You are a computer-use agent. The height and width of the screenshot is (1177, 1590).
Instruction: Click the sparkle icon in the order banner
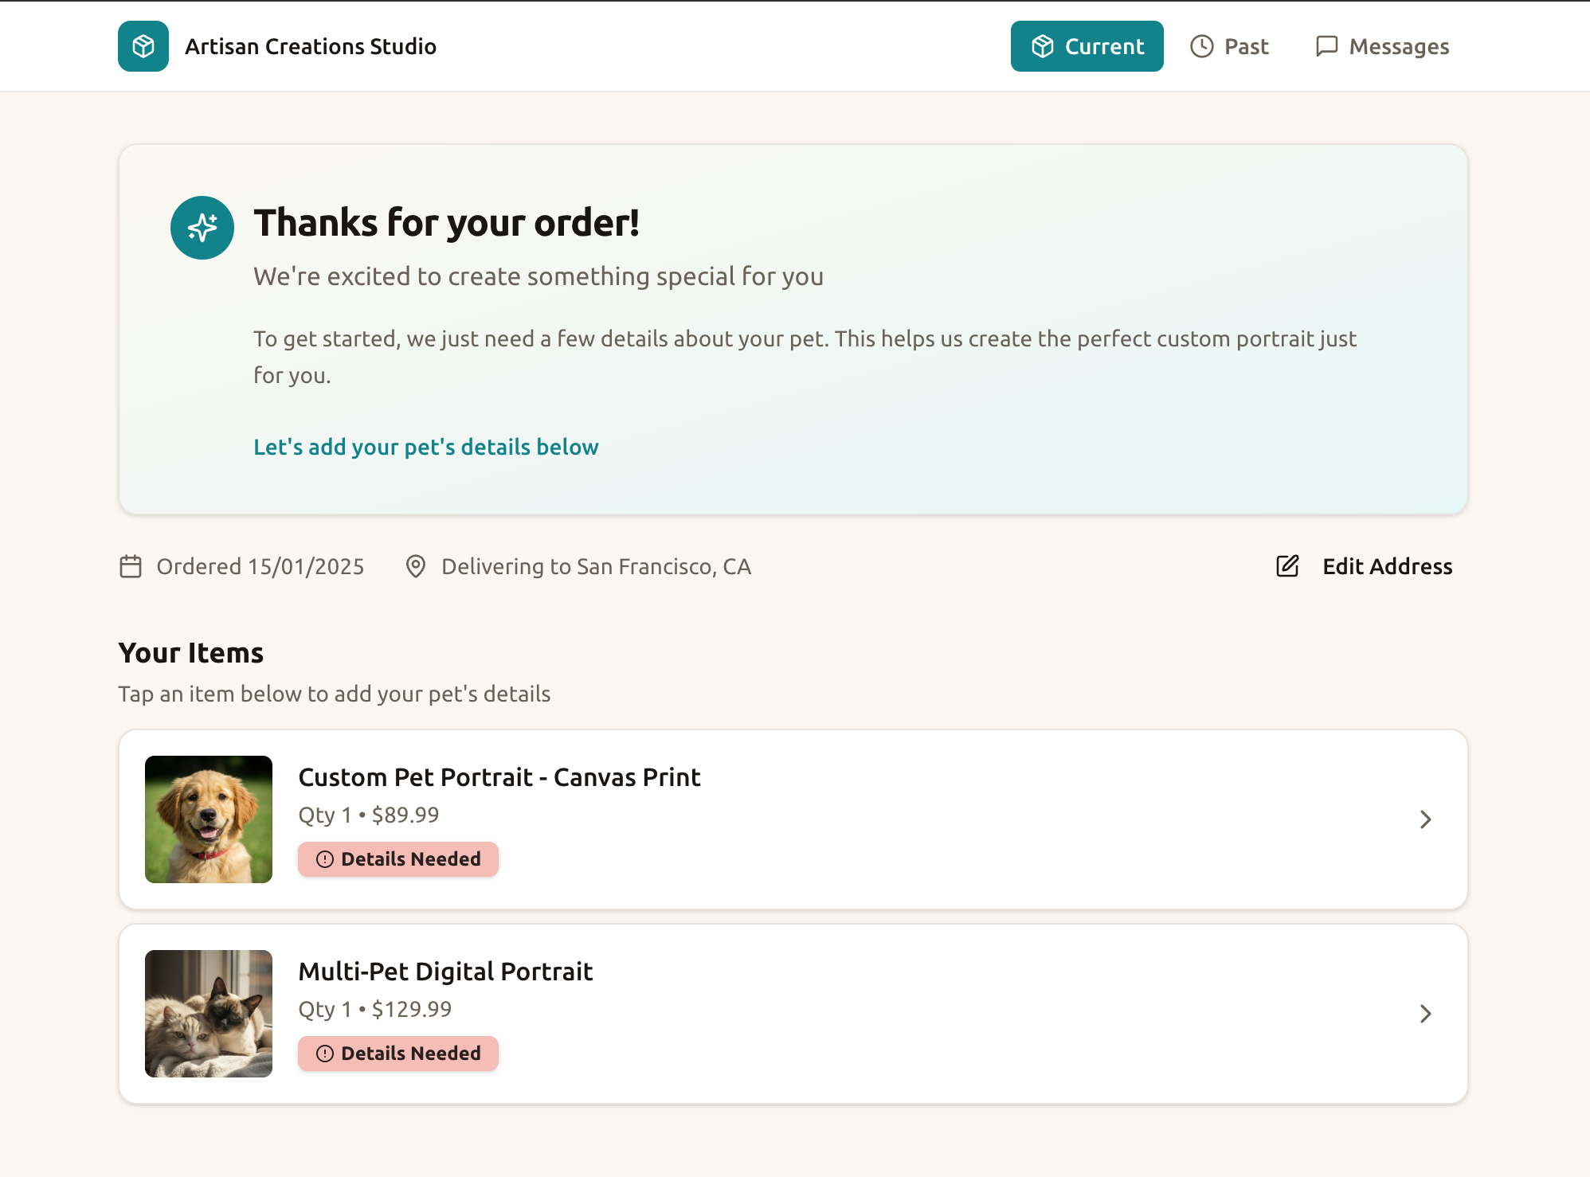coord(202,228)
